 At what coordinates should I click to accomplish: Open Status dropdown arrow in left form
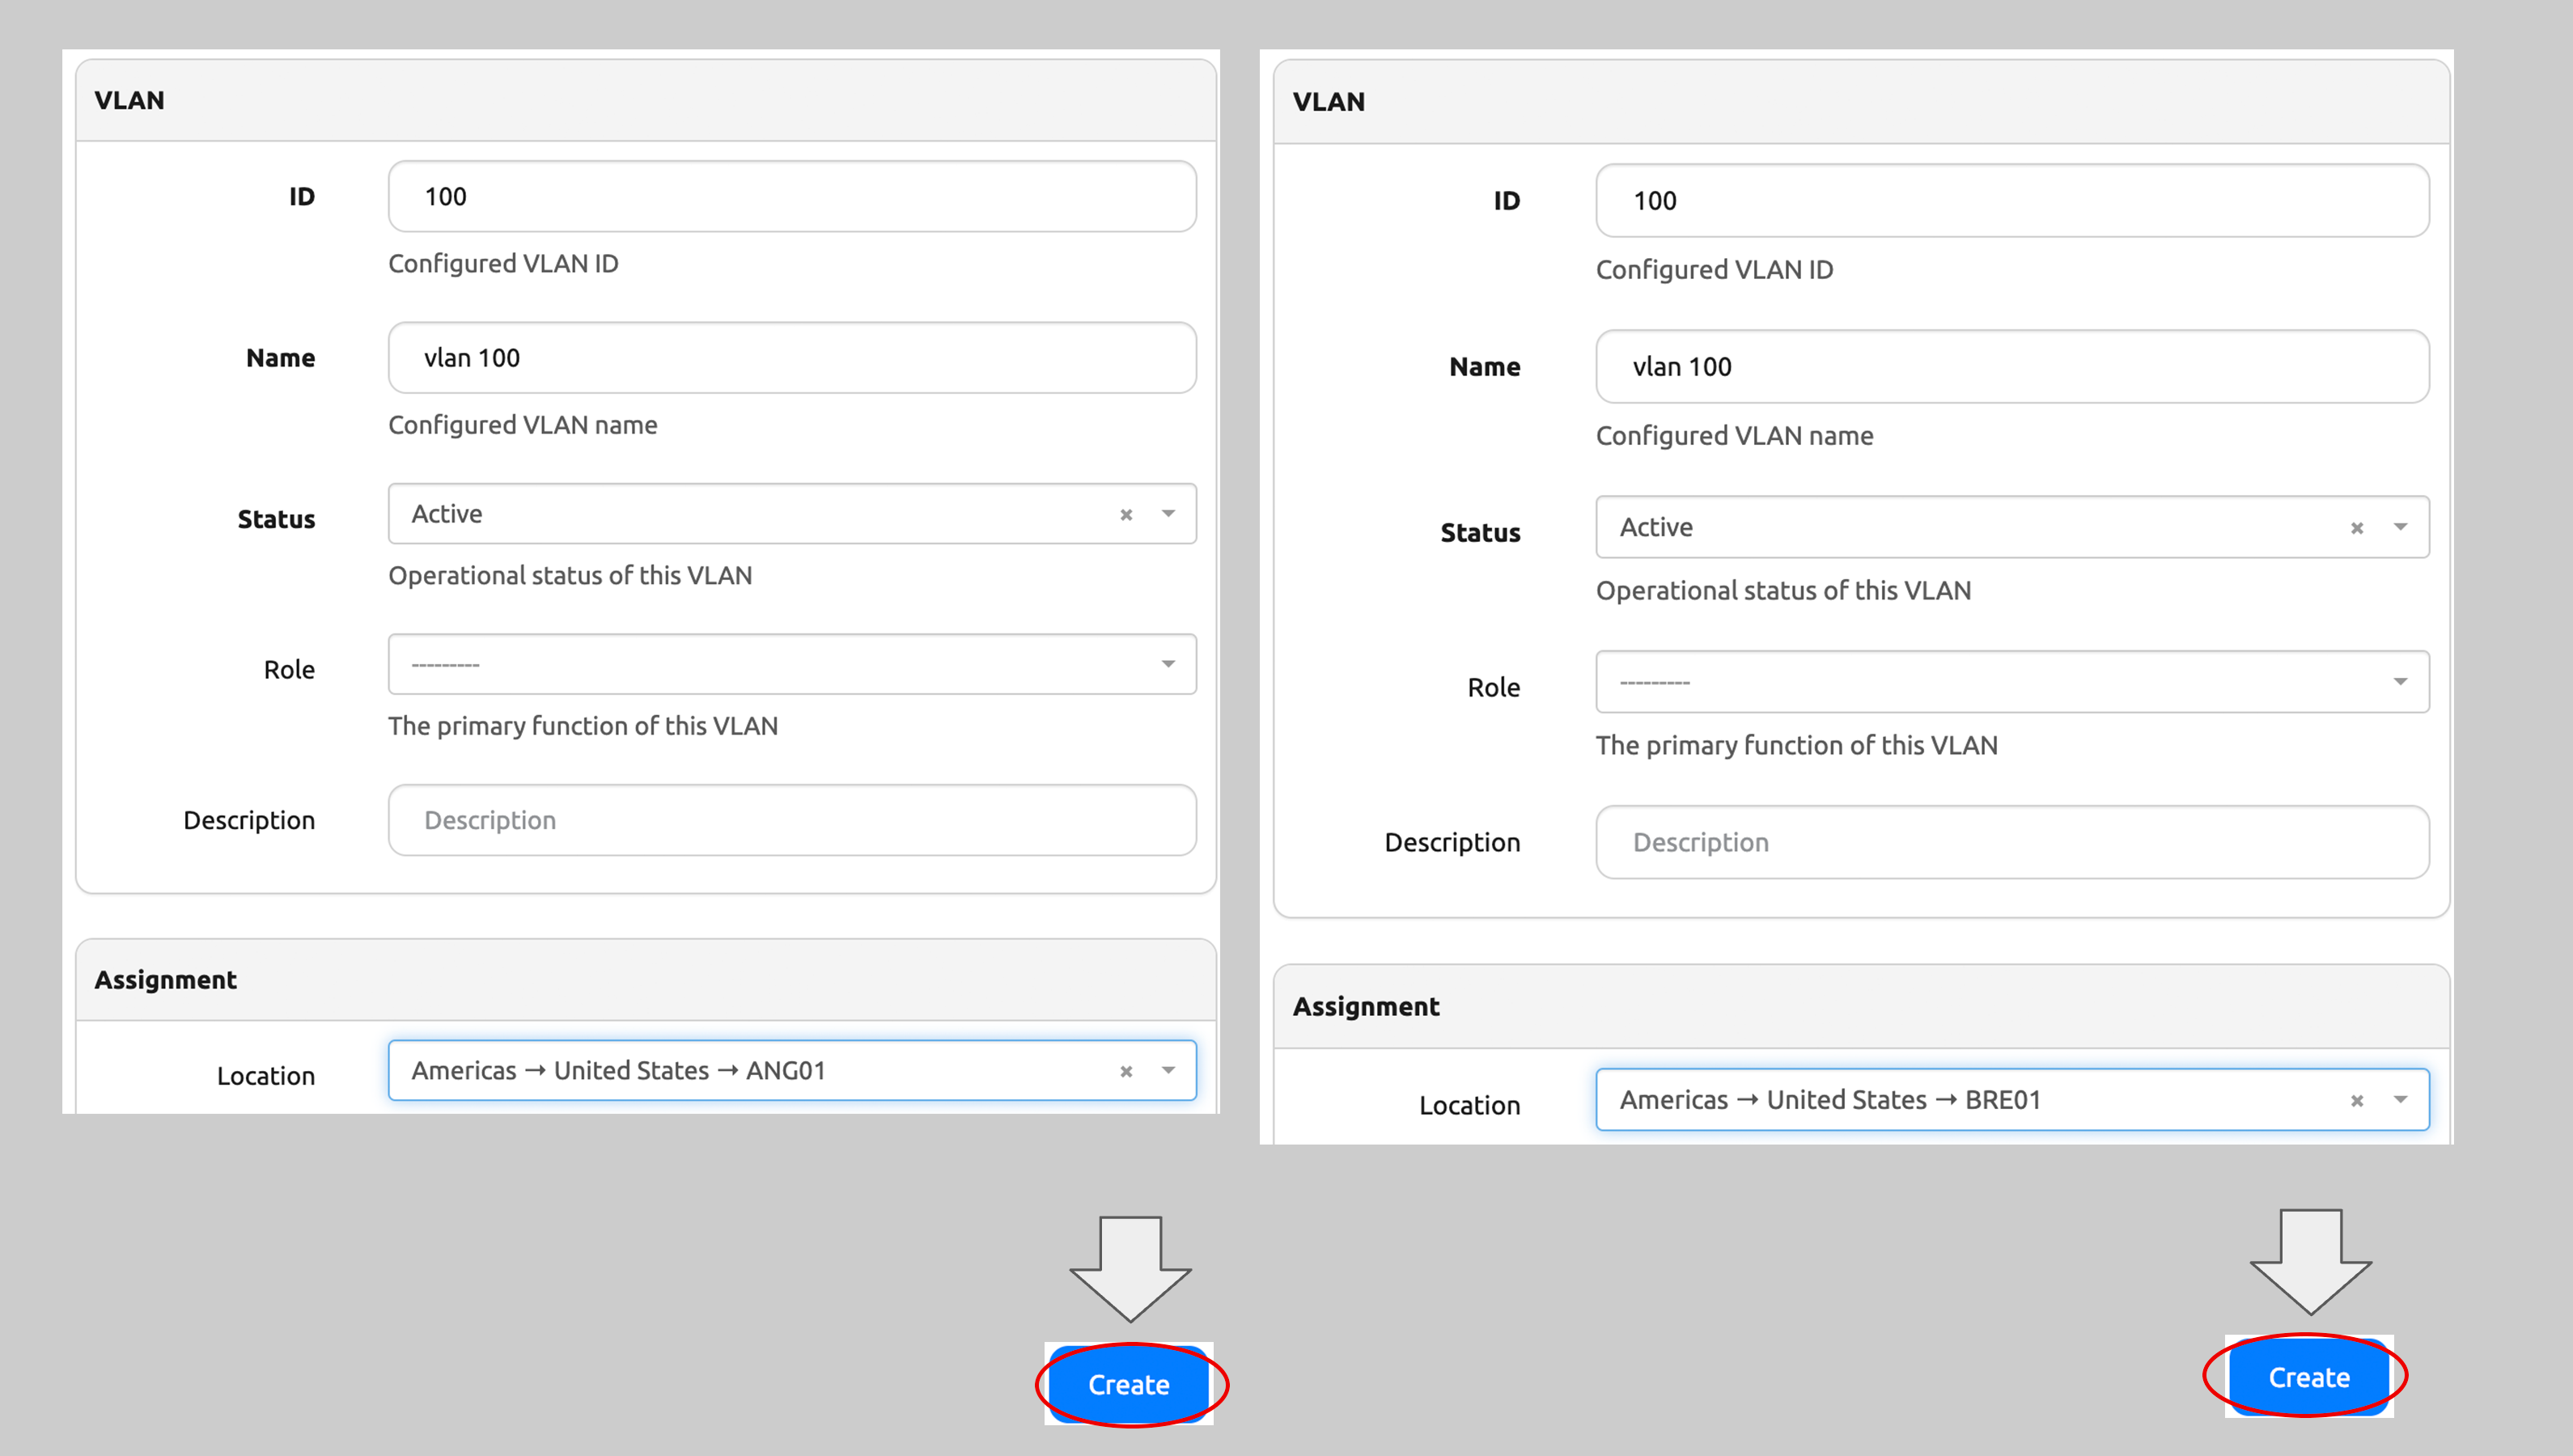tap(1168, 514)
